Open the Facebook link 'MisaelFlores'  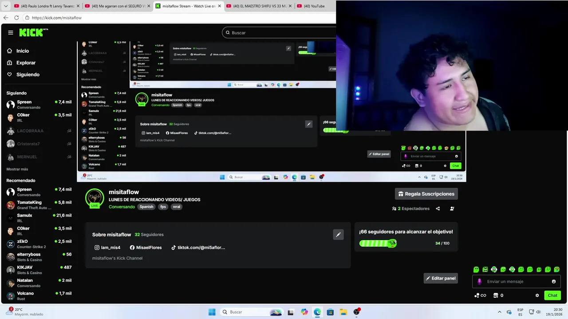point(146,248)
